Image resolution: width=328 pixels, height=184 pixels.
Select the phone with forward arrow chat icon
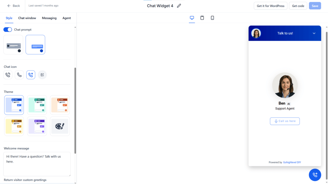31,75
